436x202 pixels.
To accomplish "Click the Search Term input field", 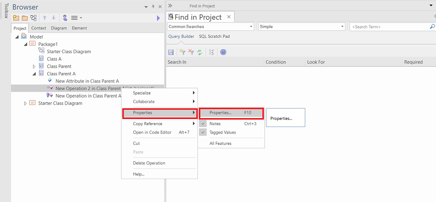I will (388, 27).
